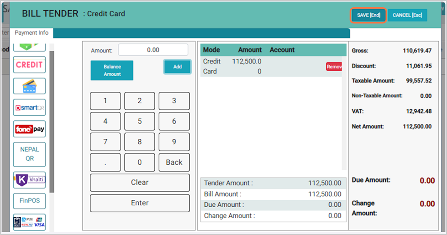Add the entered payment amount

click(x=178, y=67)
